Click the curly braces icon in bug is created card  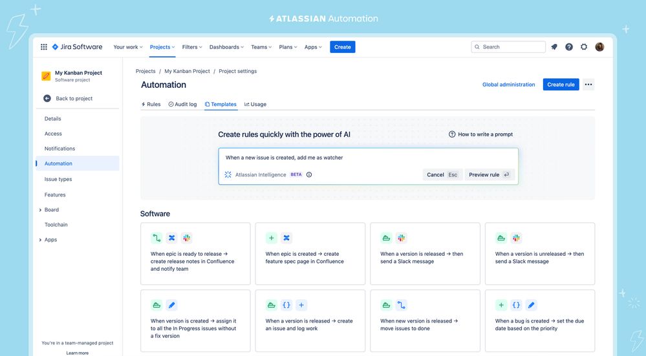tap(516, 305)
